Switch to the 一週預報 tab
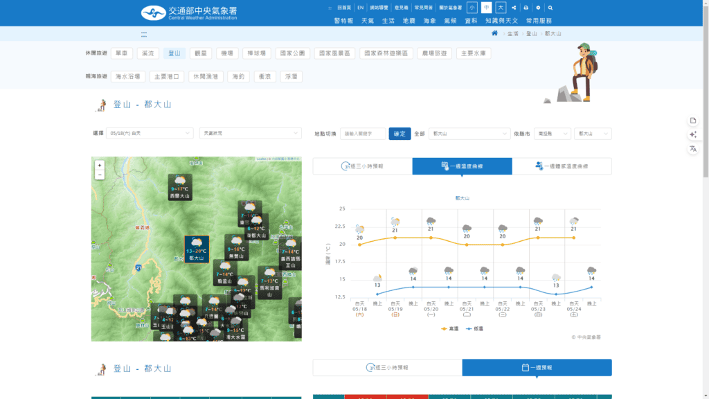The height and width of the screenshot is (399, 709). [x=537, y=368]
